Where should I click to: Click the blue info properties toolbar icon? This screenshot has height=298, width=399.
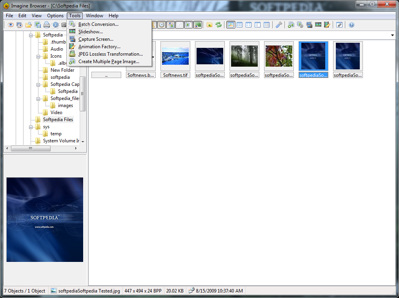tap(55, 25)
